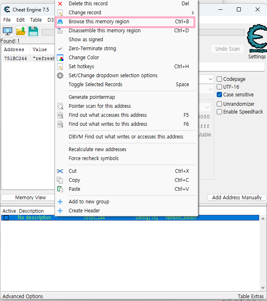The width and height of the screenshot is (267, 301).
Task: Click the 'what accesses' magnifier icon
Action: click(x=60, y=115)
